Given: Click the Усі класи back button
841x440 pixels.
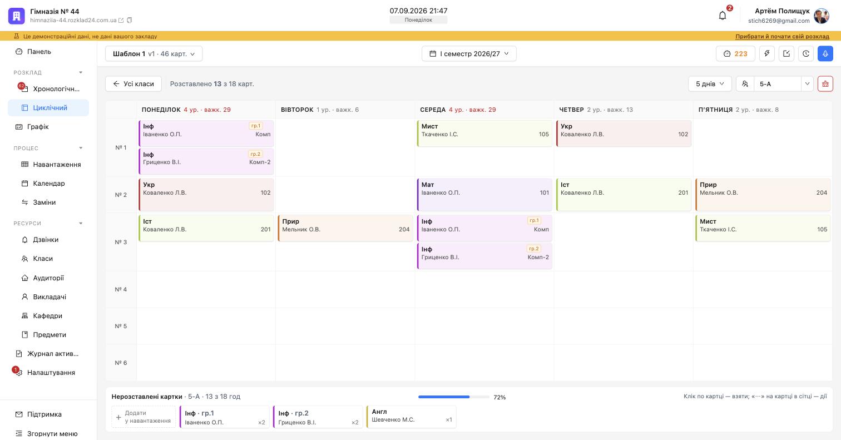Looking at the screenshot, I should click(133, 84).
